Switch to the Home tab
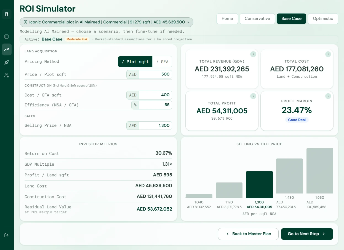 (x=227, y=19)
